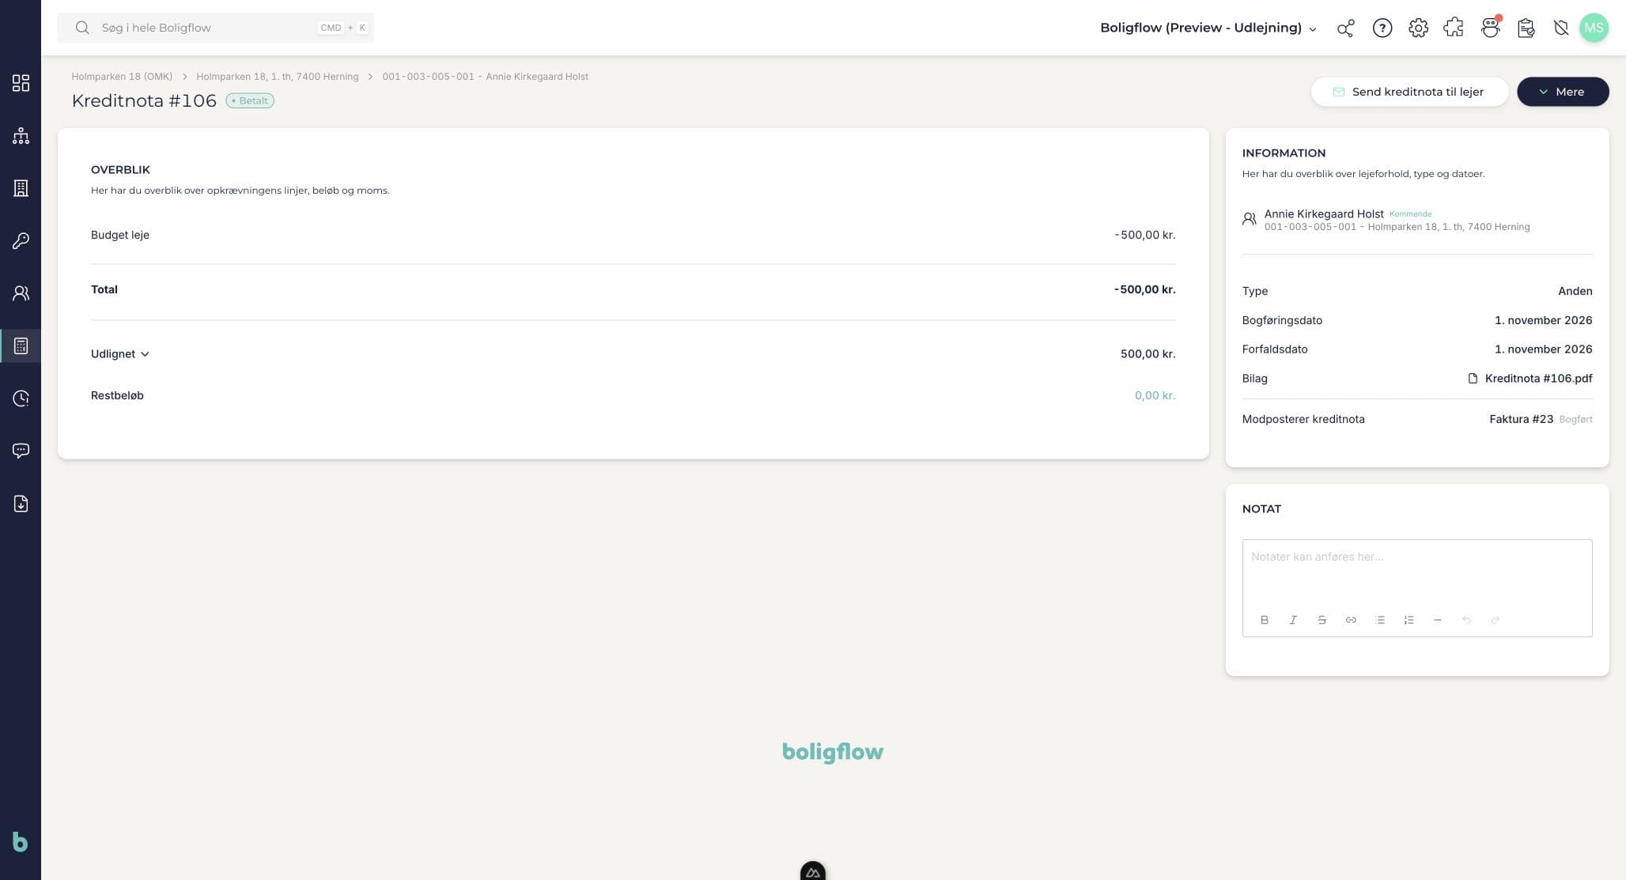Open the buildings sidebar icon
Viewport: 1626px width, 880px height.
point(21,188)
